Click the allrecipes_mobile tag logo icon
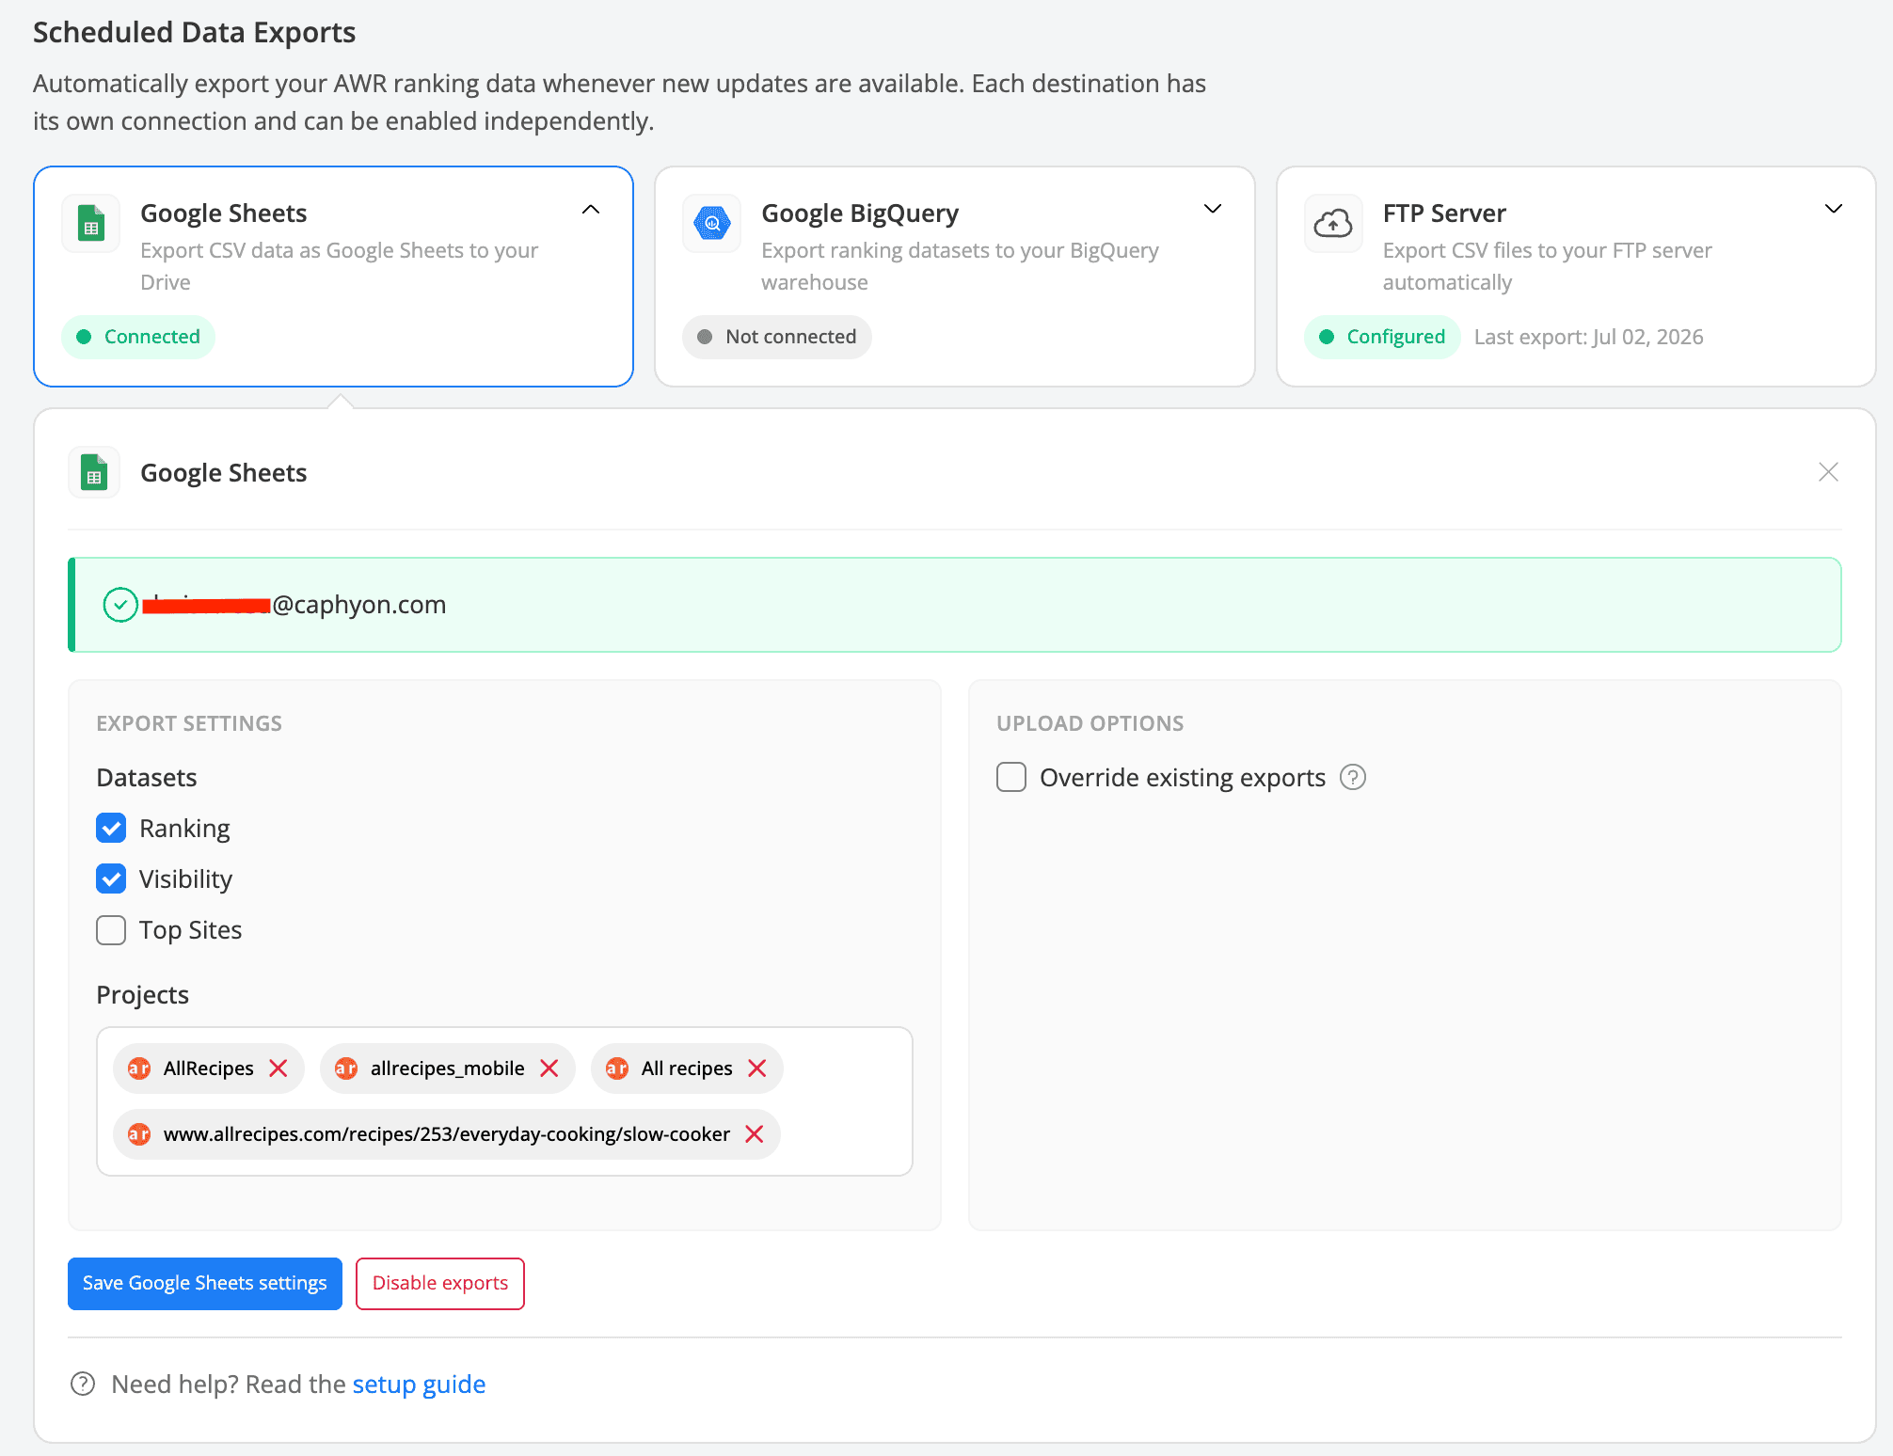 [x=346, y=1068]
